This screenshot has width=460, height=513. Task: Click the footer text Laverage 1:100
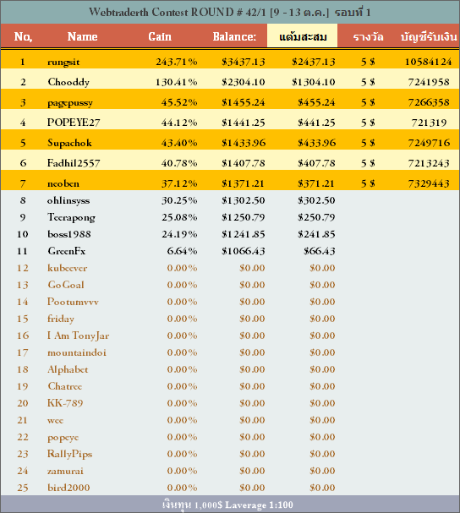click(259, 505)
